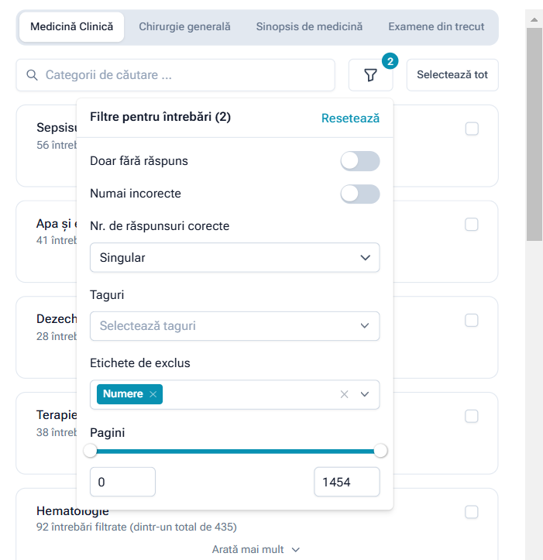Click the filter count badge
Image resolution: width=543 pixels, height=560 pixels.
point(390,60)
